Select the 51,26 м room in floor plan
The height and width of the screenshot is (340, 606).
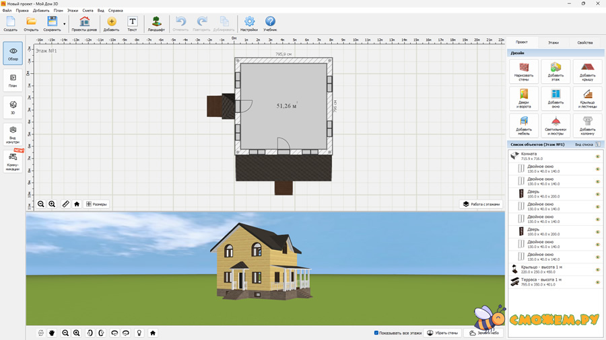pyautogui.click(x=283, y=105)
